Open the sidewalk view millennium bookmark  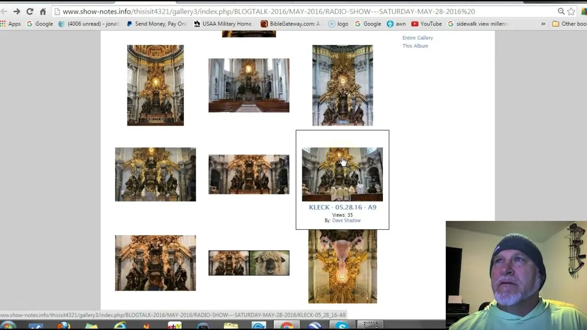tap(478, 24)
